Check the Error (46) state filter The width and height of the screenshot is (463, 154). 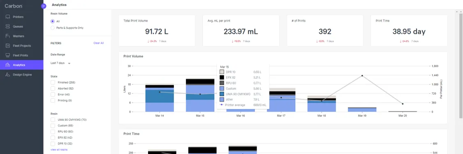[x=53, y=95]
